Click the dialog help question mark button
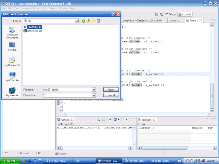This screenshot has height=164, width=219. (113, 14)
